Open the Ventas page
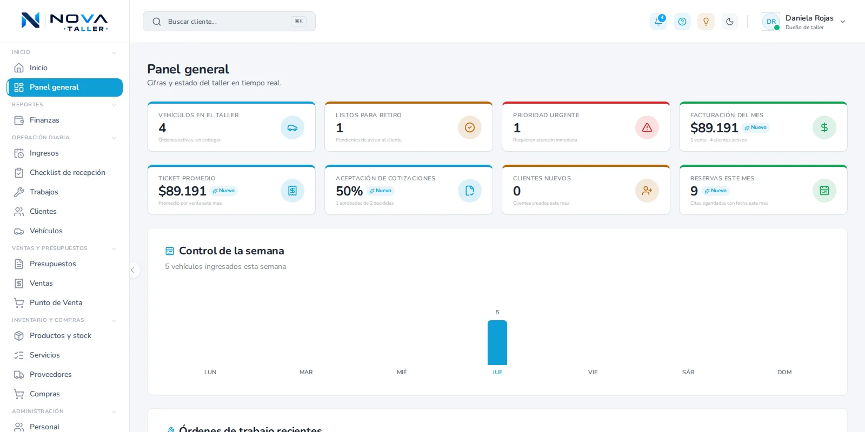This screenshot has width=865, height=432. (64, 283)
